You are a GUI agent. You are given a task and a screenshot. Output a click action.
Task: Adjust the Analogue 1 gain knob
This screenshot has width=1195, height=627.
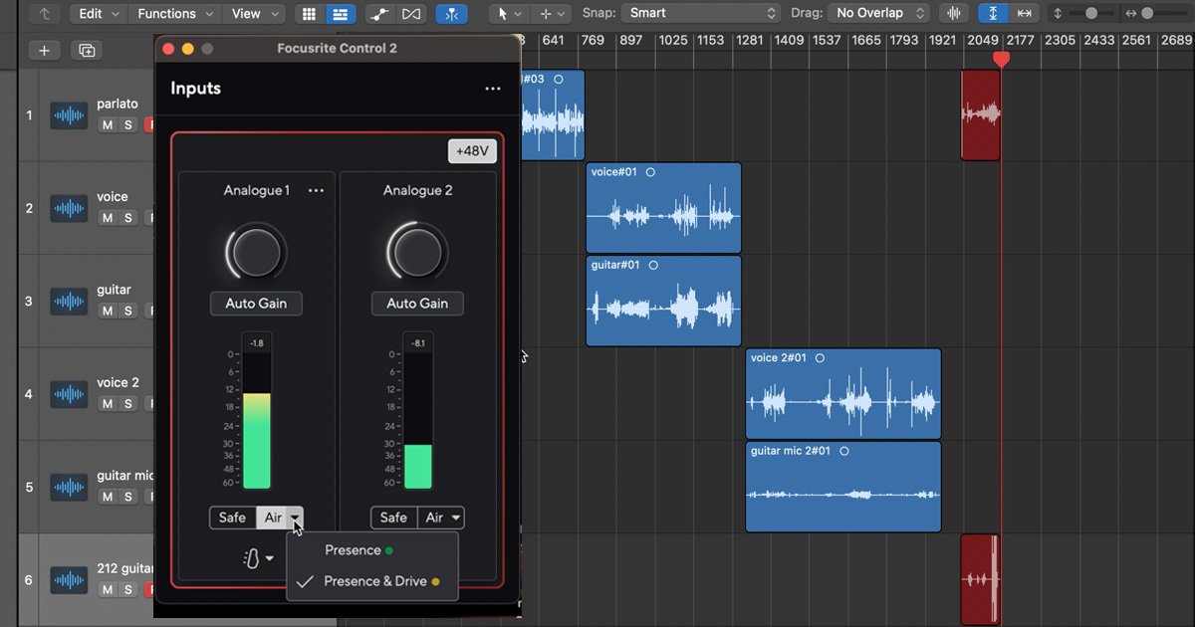256,253
